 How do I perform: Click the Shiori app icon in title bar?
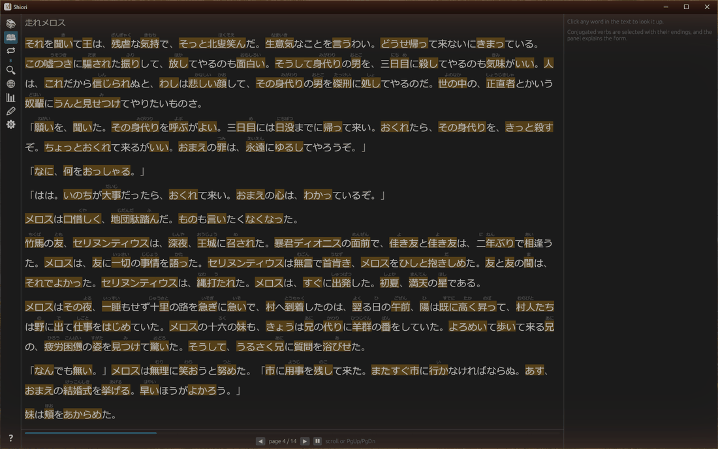7,7
